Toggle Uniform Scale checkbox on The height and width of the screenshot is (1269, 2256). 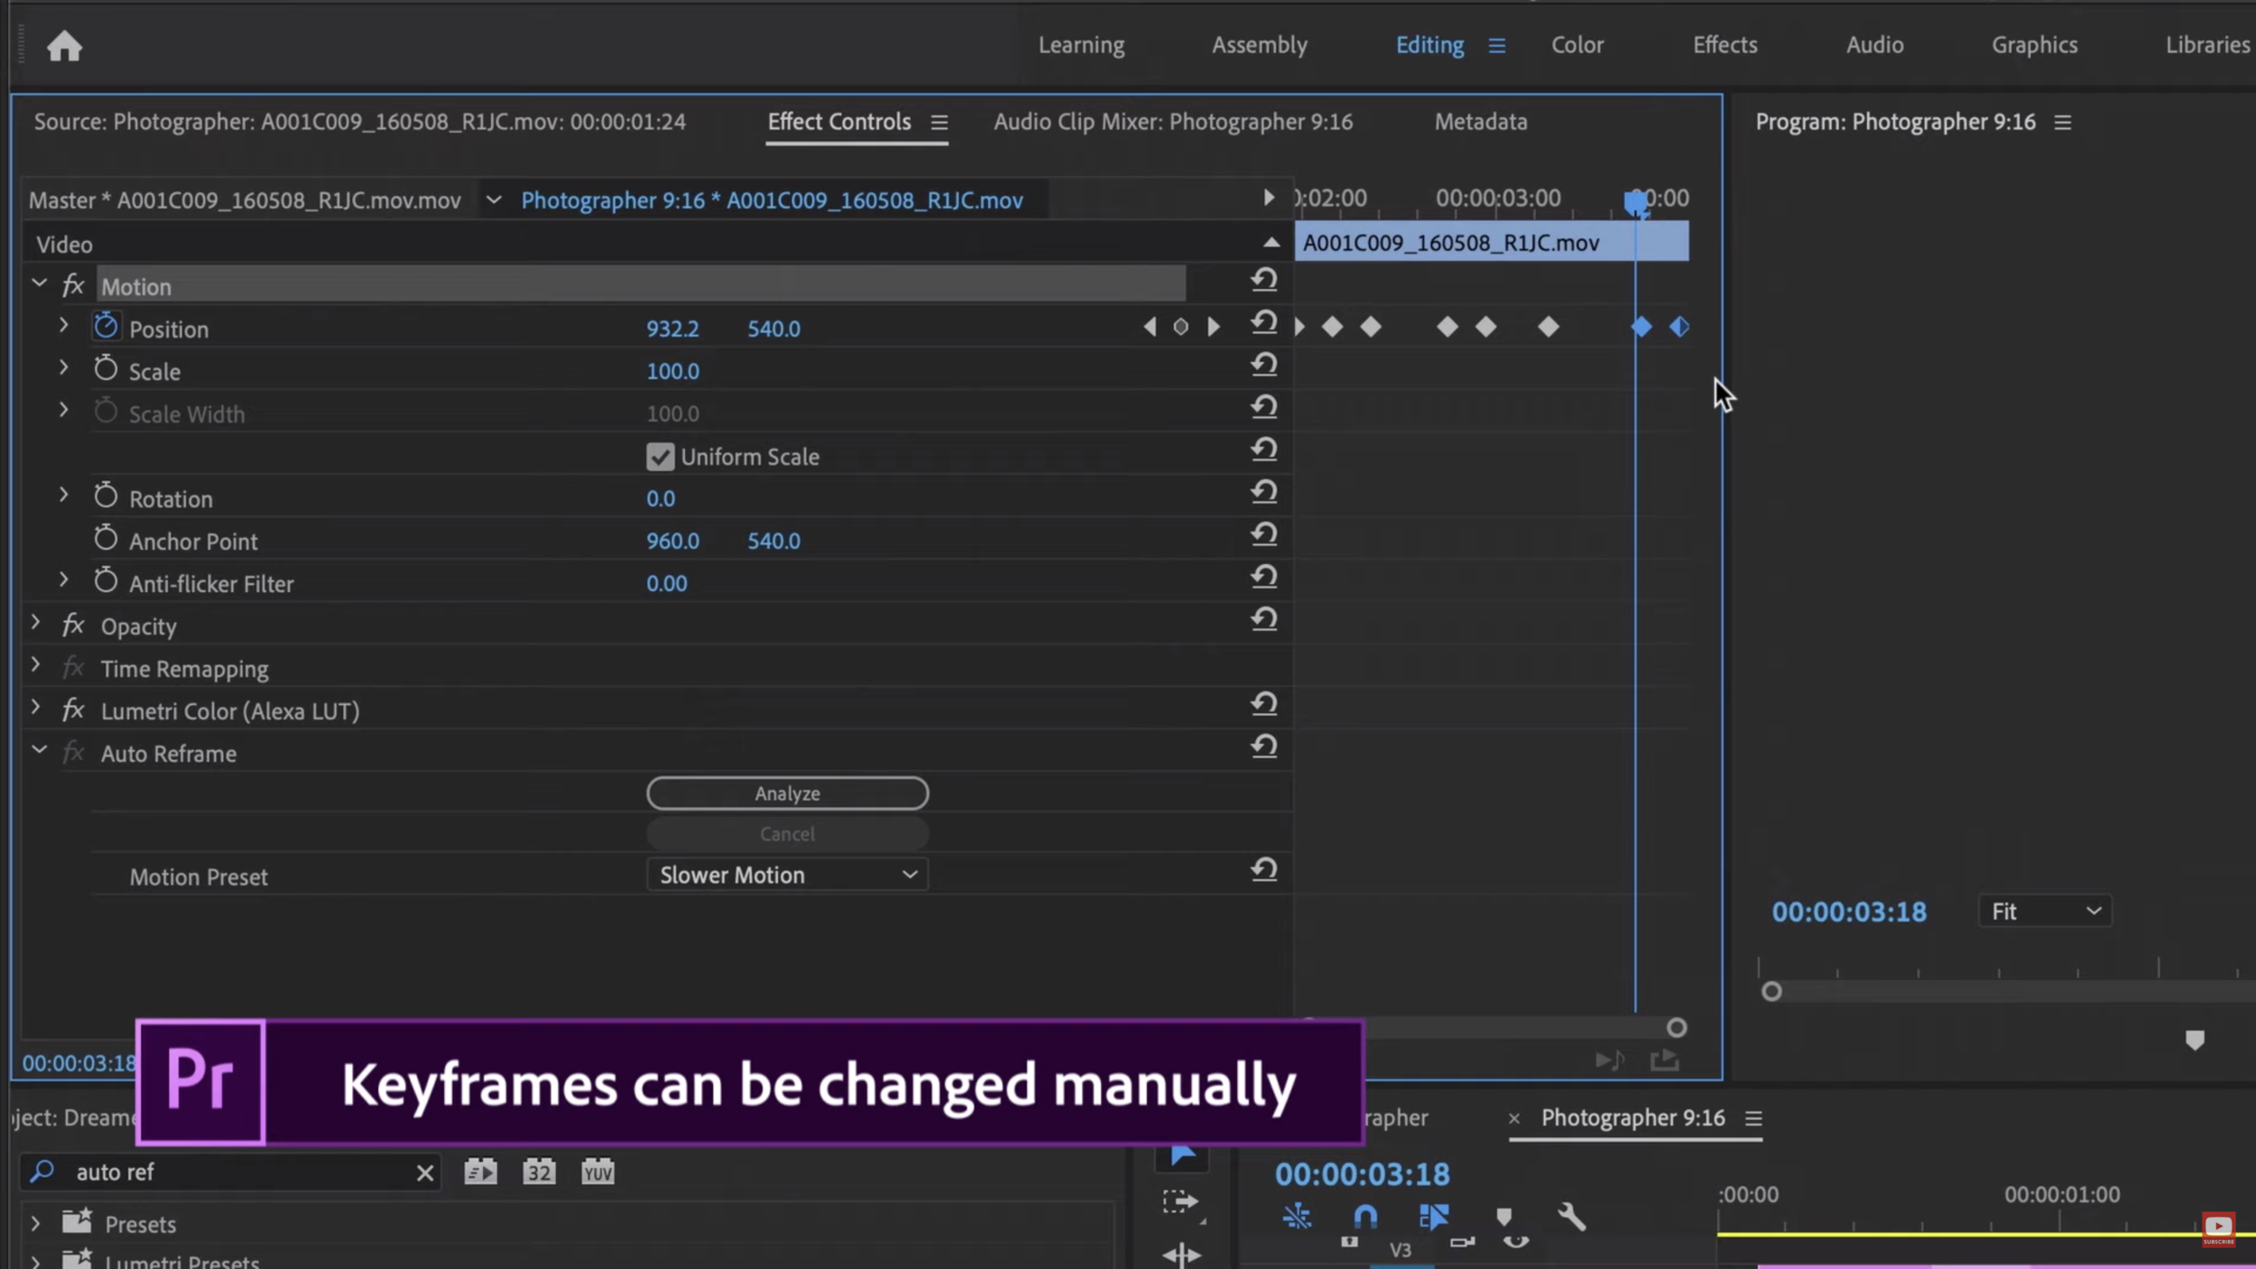click(x=659, y=454)
